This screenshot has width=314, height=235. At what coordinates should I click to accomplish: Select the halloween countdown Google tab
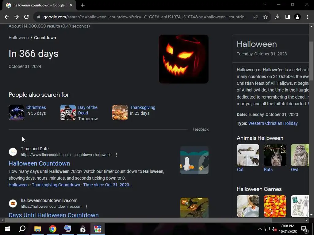(39, 5)
